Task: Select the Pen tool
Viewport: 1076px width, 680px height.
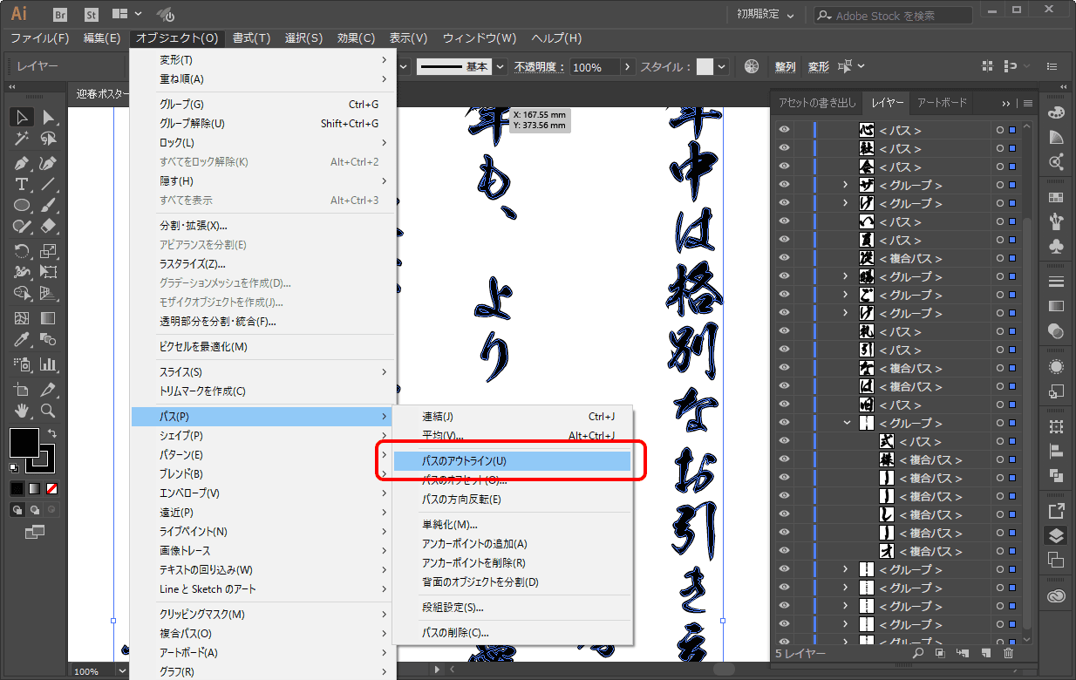Action: 22,163
